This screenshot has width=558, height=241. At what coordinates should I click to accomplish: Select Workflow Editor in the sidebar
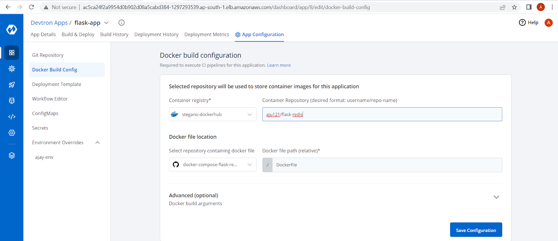pyautogui.click(x=50, y=99)
